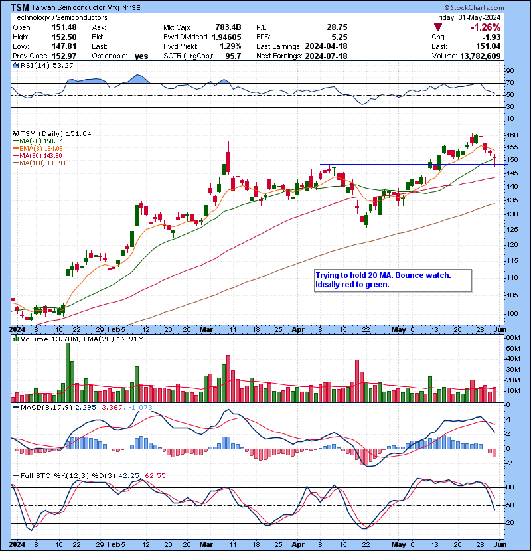Click the Volume value 13,782,609
The width and height of the screenshot is (531, 551).
(x=481, y=56)
